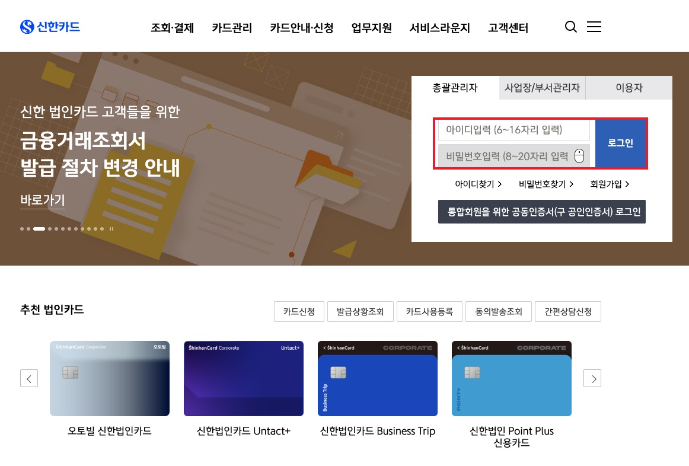
Task: Click the virtual keypad mouse icon in password field
Action: pyautogui.click(x=579, y=156)
